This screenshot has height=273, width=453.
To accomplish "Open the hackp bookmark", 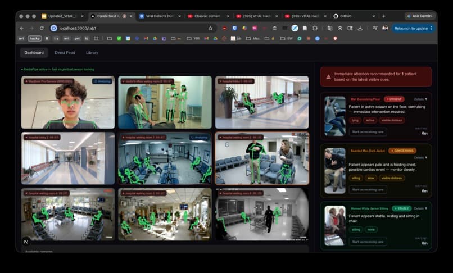I will click(x=35, y=38).
